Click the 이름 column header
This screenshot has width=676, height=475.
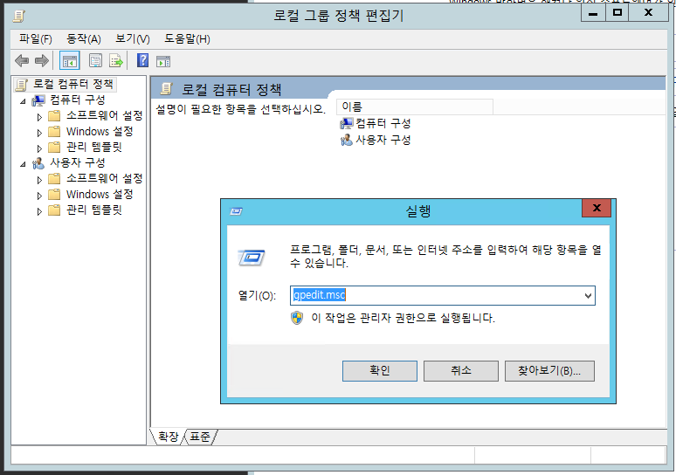click(414, 107)
